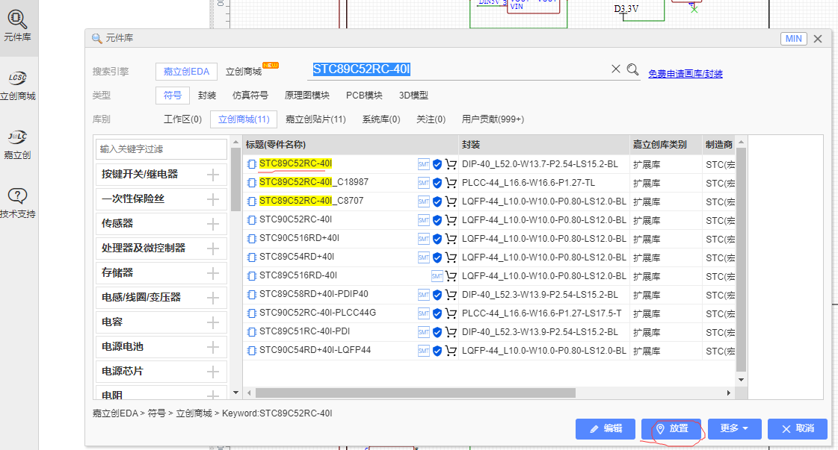Focus the 输入关键字过滤 filter field
838x450 pixels.
coord(161,149)
